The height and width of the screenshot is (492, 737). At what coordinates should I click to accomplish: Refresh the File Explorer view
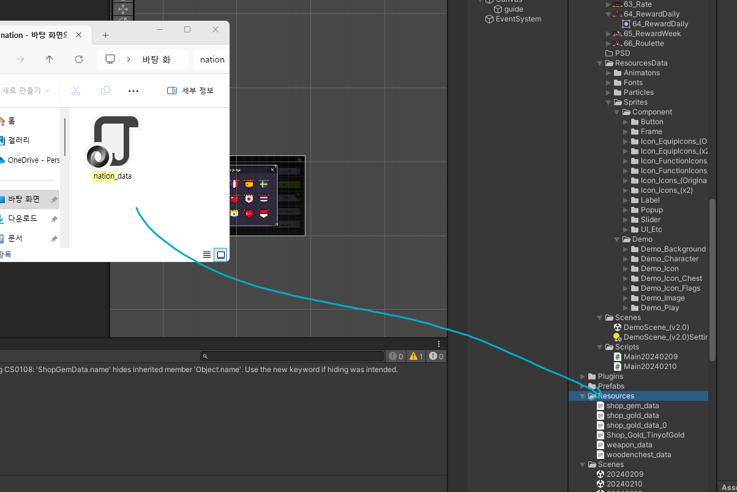point(79,59)
